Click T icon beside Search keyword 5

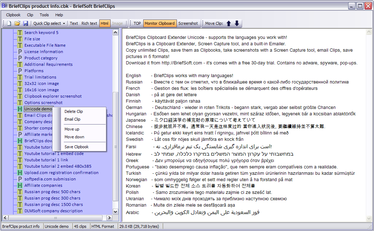[x=20, y=33]
